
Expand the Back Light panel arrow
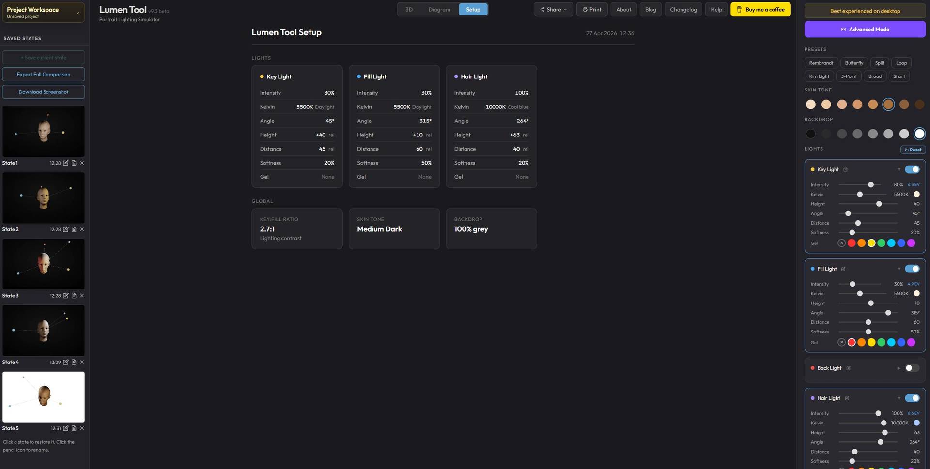point(899,368)
